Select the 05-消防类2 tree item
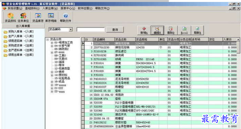The image size is (241, 129). click(61, 49)
